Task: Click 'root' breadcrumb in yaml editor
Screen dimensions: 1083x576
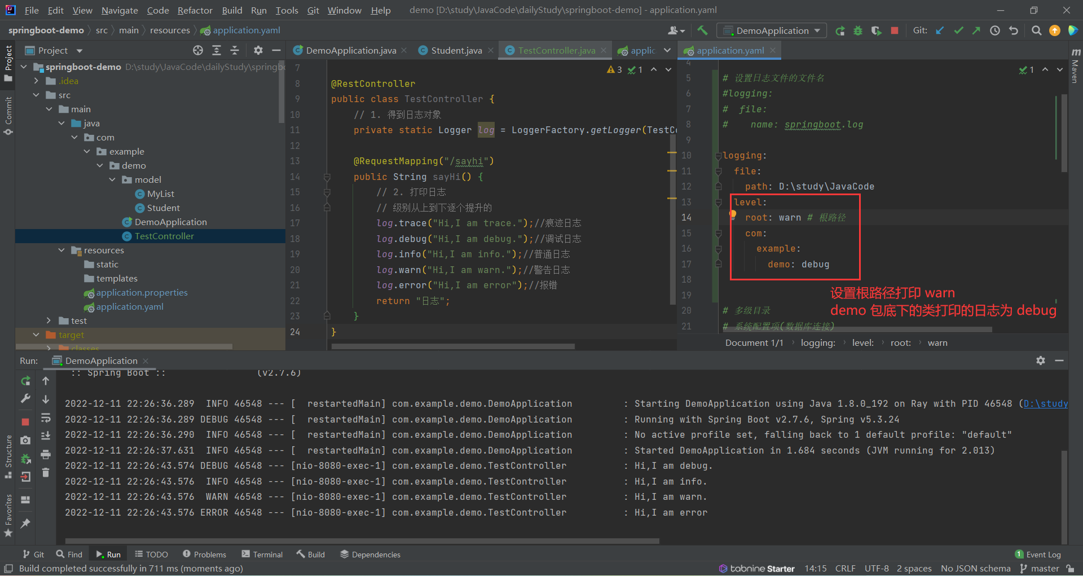Action: tap(900, 343)
